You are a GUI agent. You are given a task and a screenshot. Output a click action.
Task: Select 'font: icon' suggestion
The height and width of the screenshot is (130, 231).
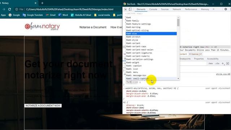151,69
